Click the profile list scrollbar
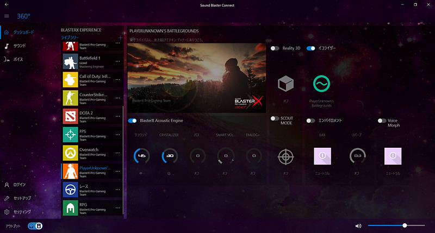435x233 pixels. [x=123, y=161]
